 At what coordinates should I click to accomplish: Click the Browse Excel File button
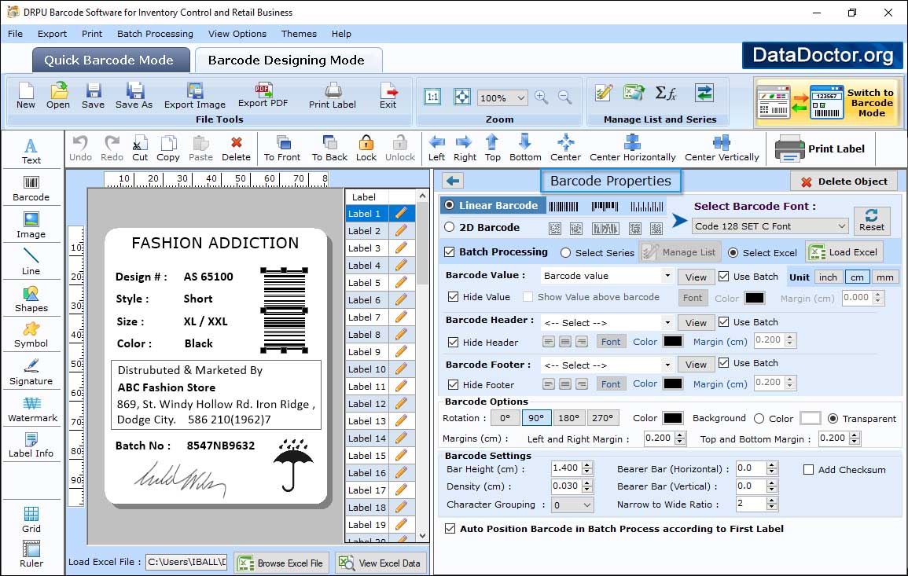[x=281, y=563]
